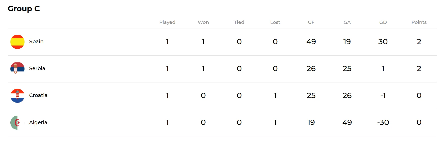The image size is (447, 141).
Task: Click the Spain flag icon
Action: coord(17,42)
